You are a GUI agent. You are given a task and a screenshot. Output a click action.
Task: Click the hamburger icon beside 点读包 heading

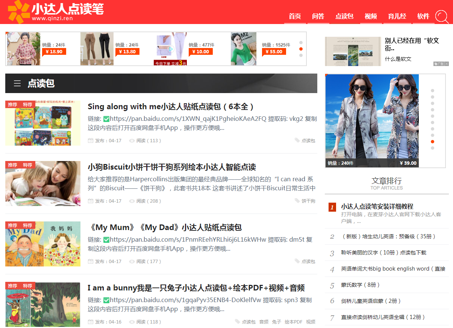(17, 83)
